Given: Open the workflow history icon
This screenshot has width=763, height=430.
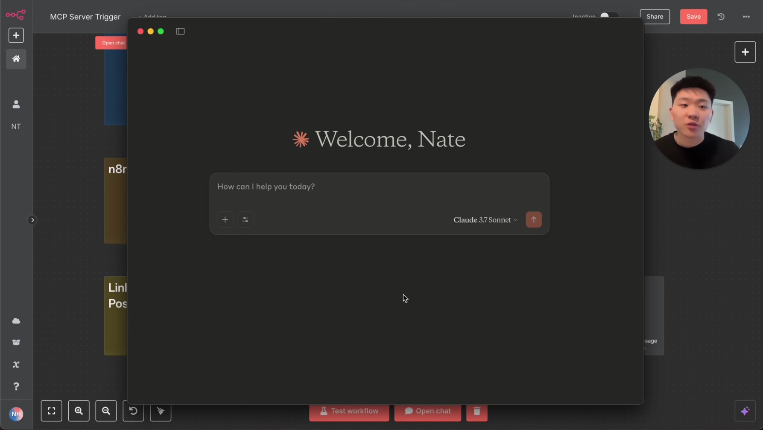Looking at the screenshot, I should pyautogui.click(x=721, y=17).
